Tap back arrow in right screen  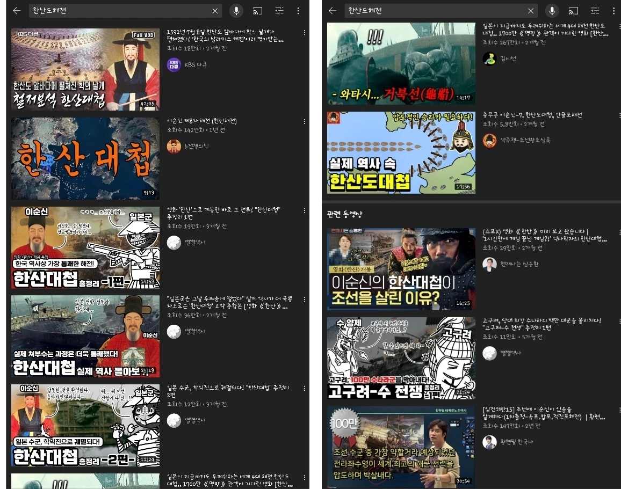pyautogui.click(x=333, y=11)
